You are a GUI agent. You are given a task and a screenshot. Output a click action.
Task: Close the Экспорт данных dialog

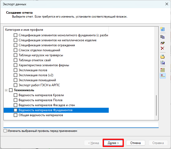[x=166, y=4]
